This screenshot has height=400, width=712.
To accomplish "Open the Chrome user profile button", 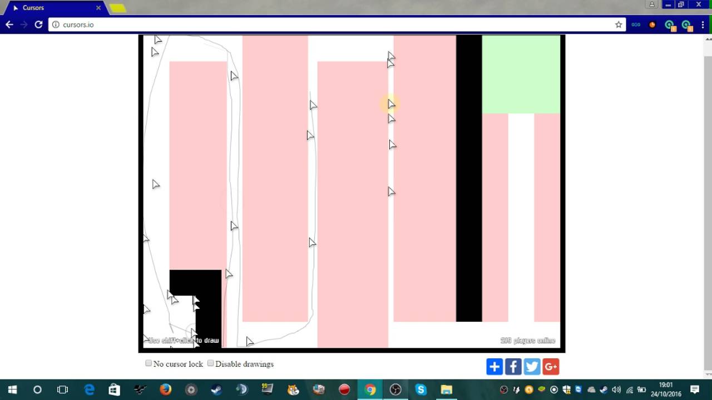I will coord(652,4).
